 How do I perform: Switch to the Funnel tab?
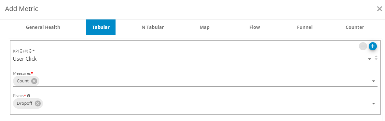[305, 27]
